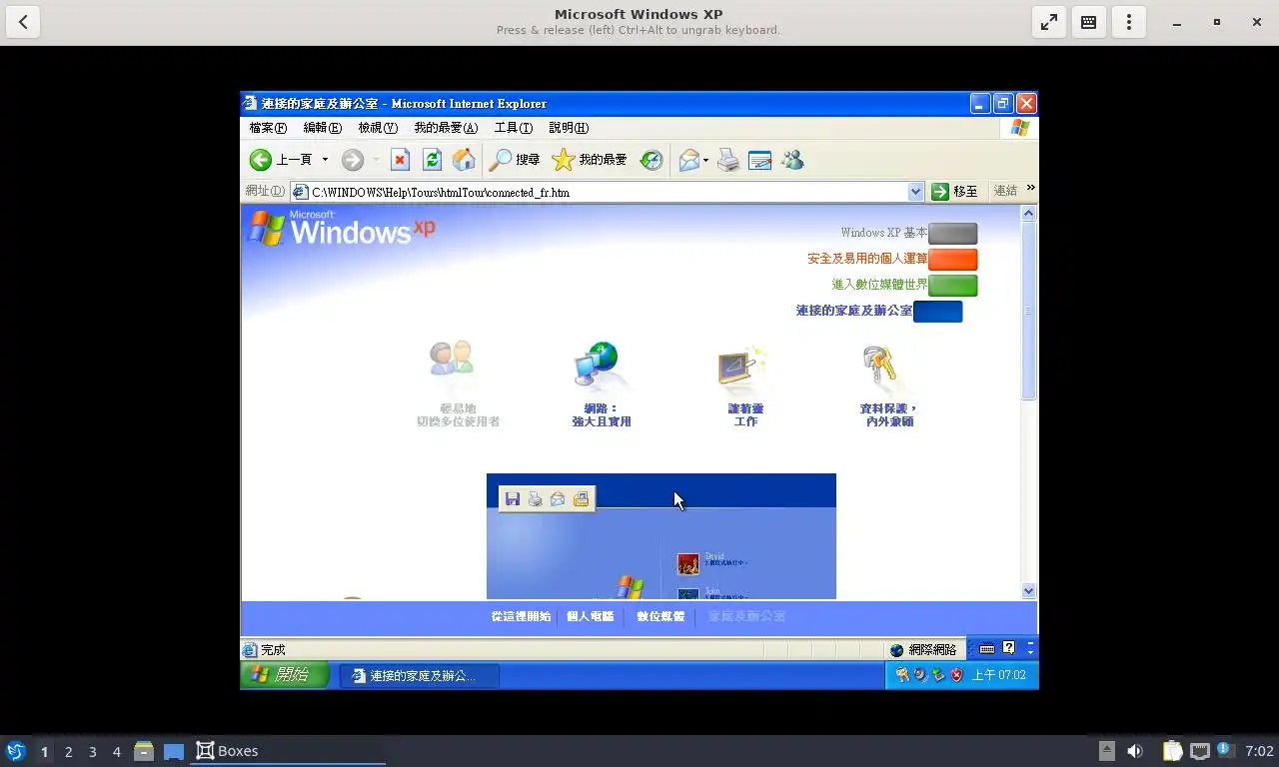Open the 網路:強大且實用 topic link

click(601, 414)
